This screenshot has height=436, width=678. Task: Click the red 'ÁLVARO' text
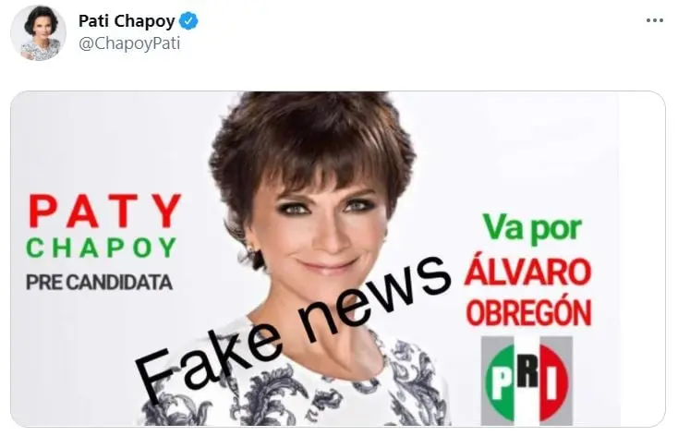(527, 271)
